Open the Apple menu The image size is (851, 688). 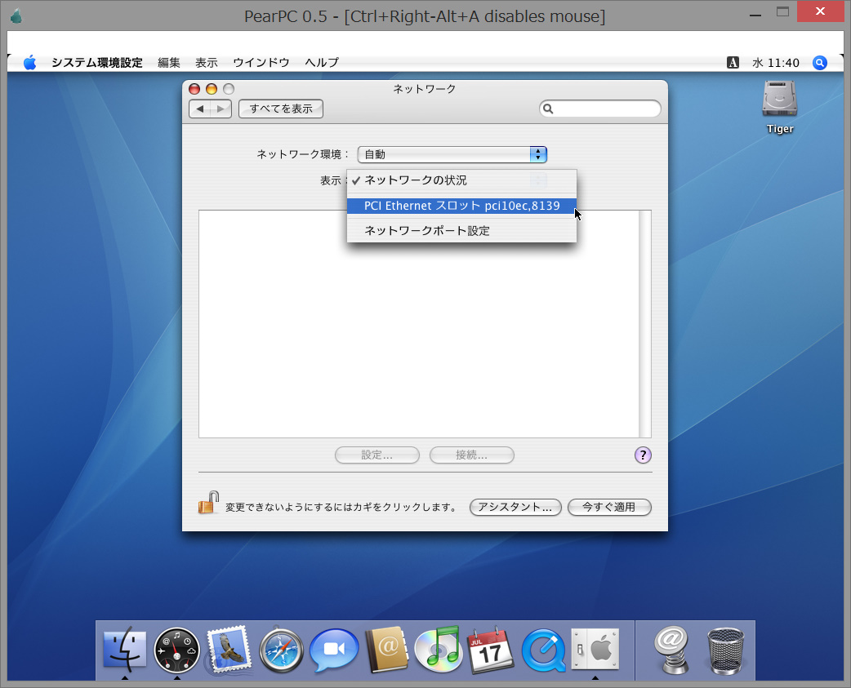point(30,63)
